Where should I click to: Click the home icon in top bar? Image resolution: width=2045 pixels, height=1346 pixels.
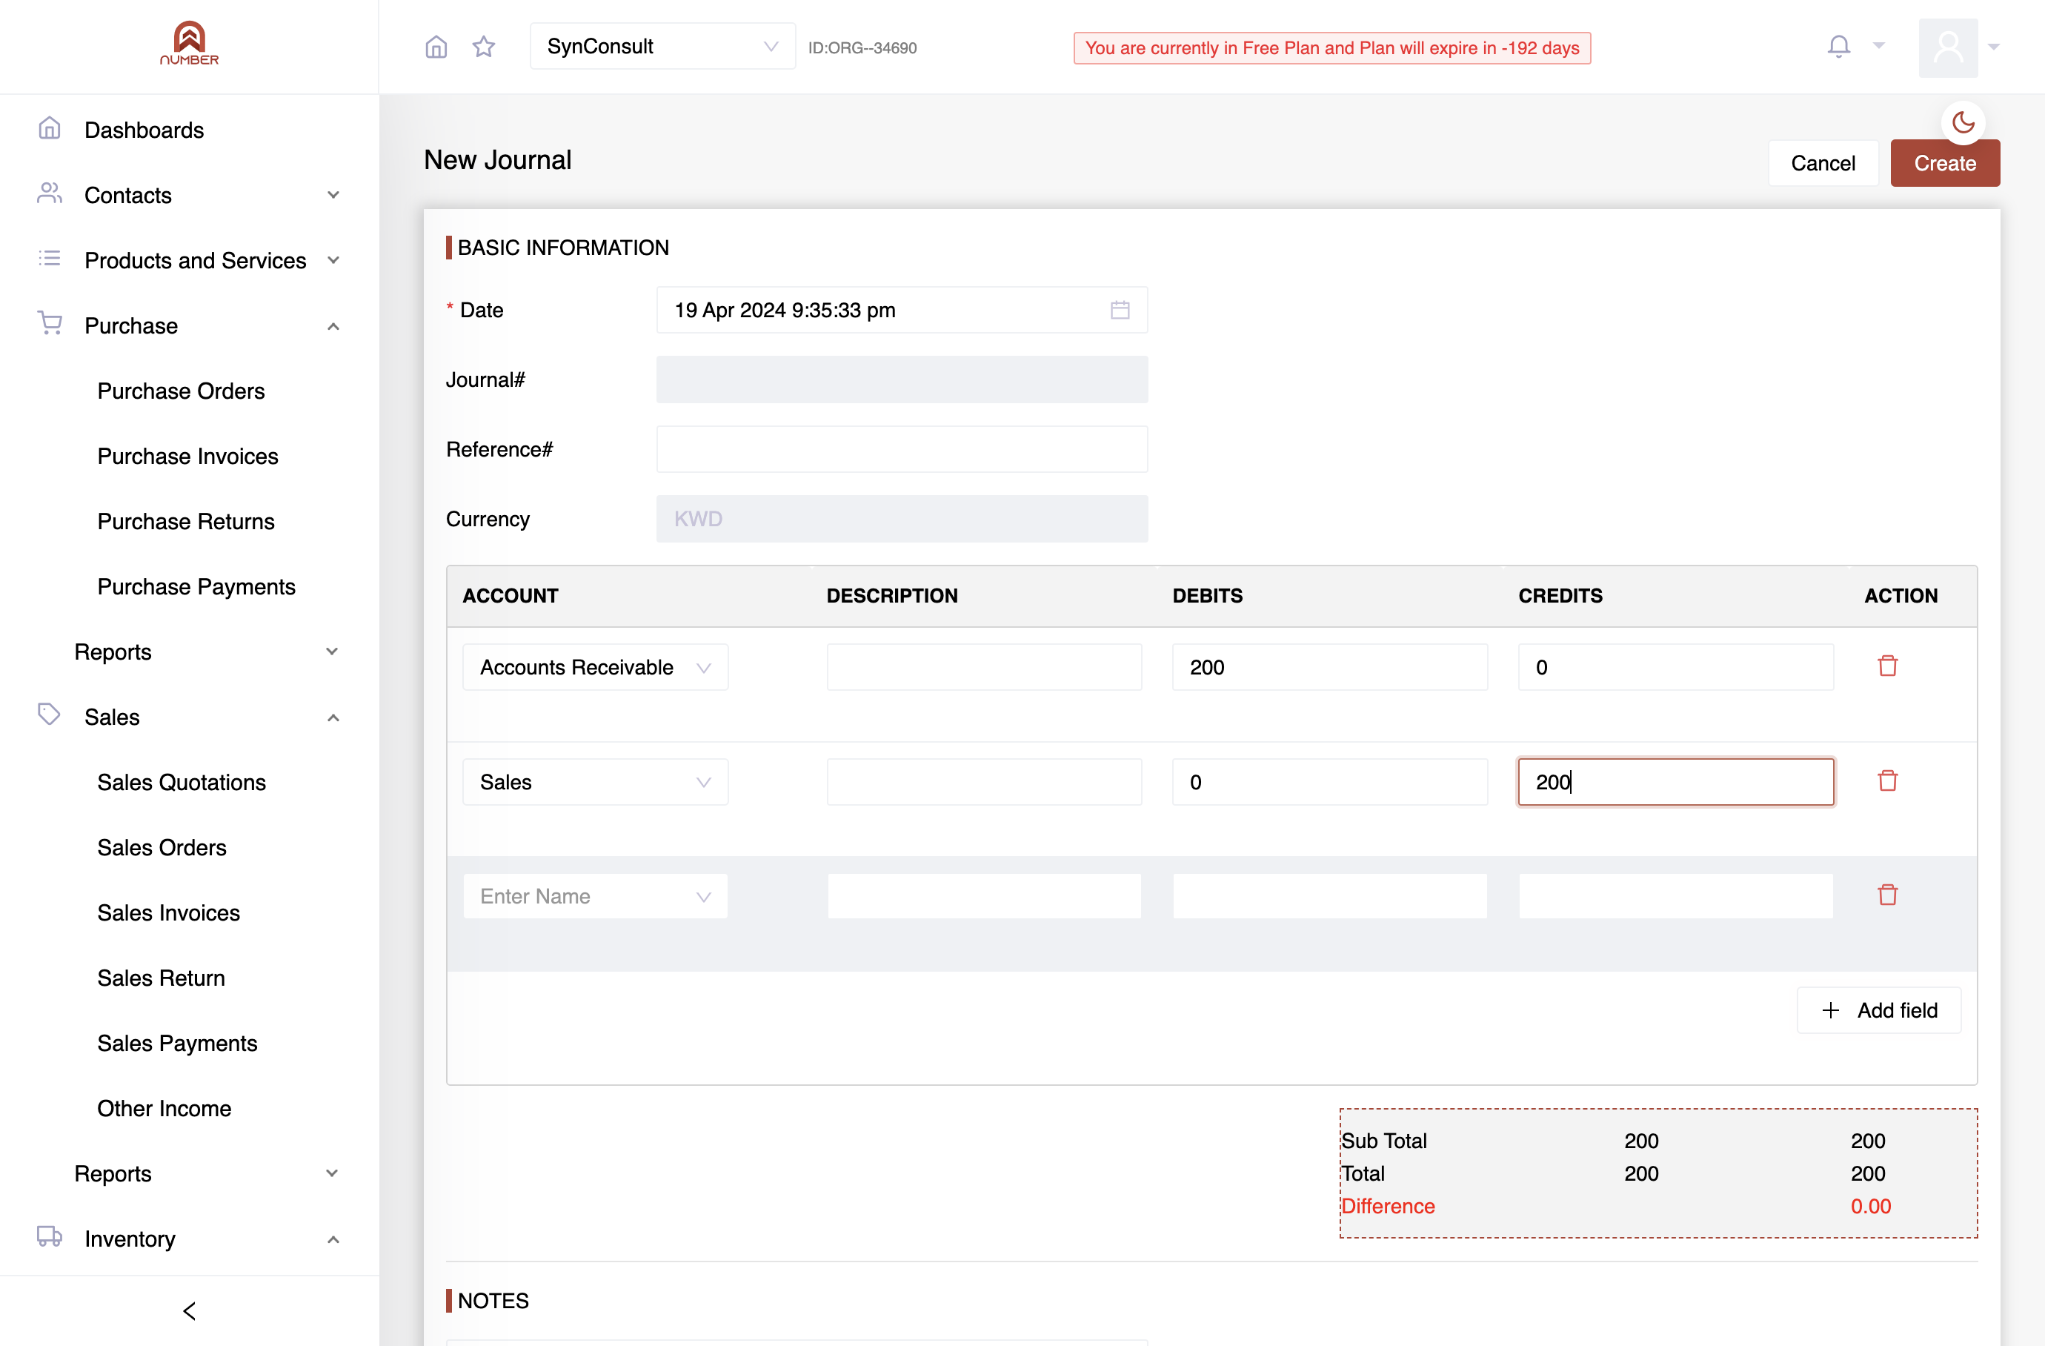(x=436, y=47)
